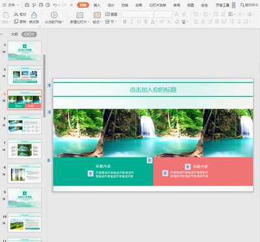The image size is (260, 242).
Task: Expand the 节 section dropdown
Action: [x=116, y=21]
